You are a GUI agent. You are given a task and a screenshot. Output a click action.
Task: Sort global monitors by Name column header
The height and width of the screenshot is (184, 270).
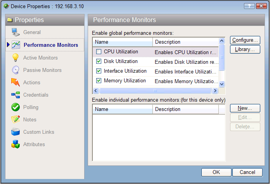(x=123, y=42)
